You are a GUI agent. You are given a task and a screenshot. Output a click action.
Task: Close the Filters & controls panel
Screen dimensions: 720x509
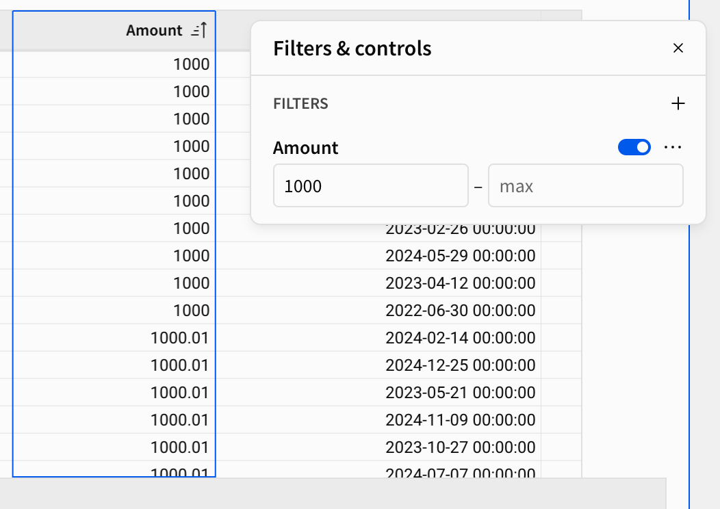point(678,48)
